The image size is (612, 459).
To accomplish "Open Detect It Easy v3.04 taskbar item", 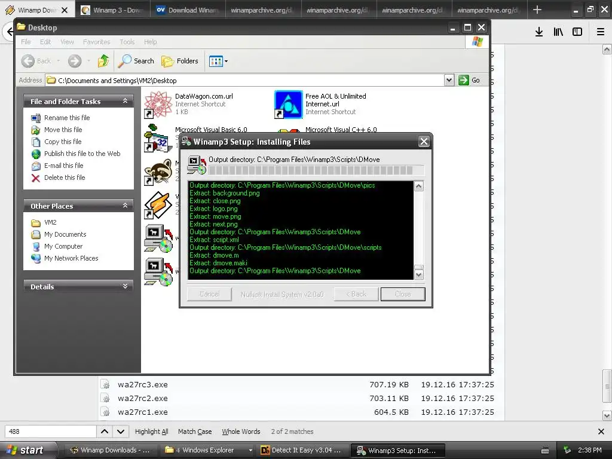I will tap(303, 451).
